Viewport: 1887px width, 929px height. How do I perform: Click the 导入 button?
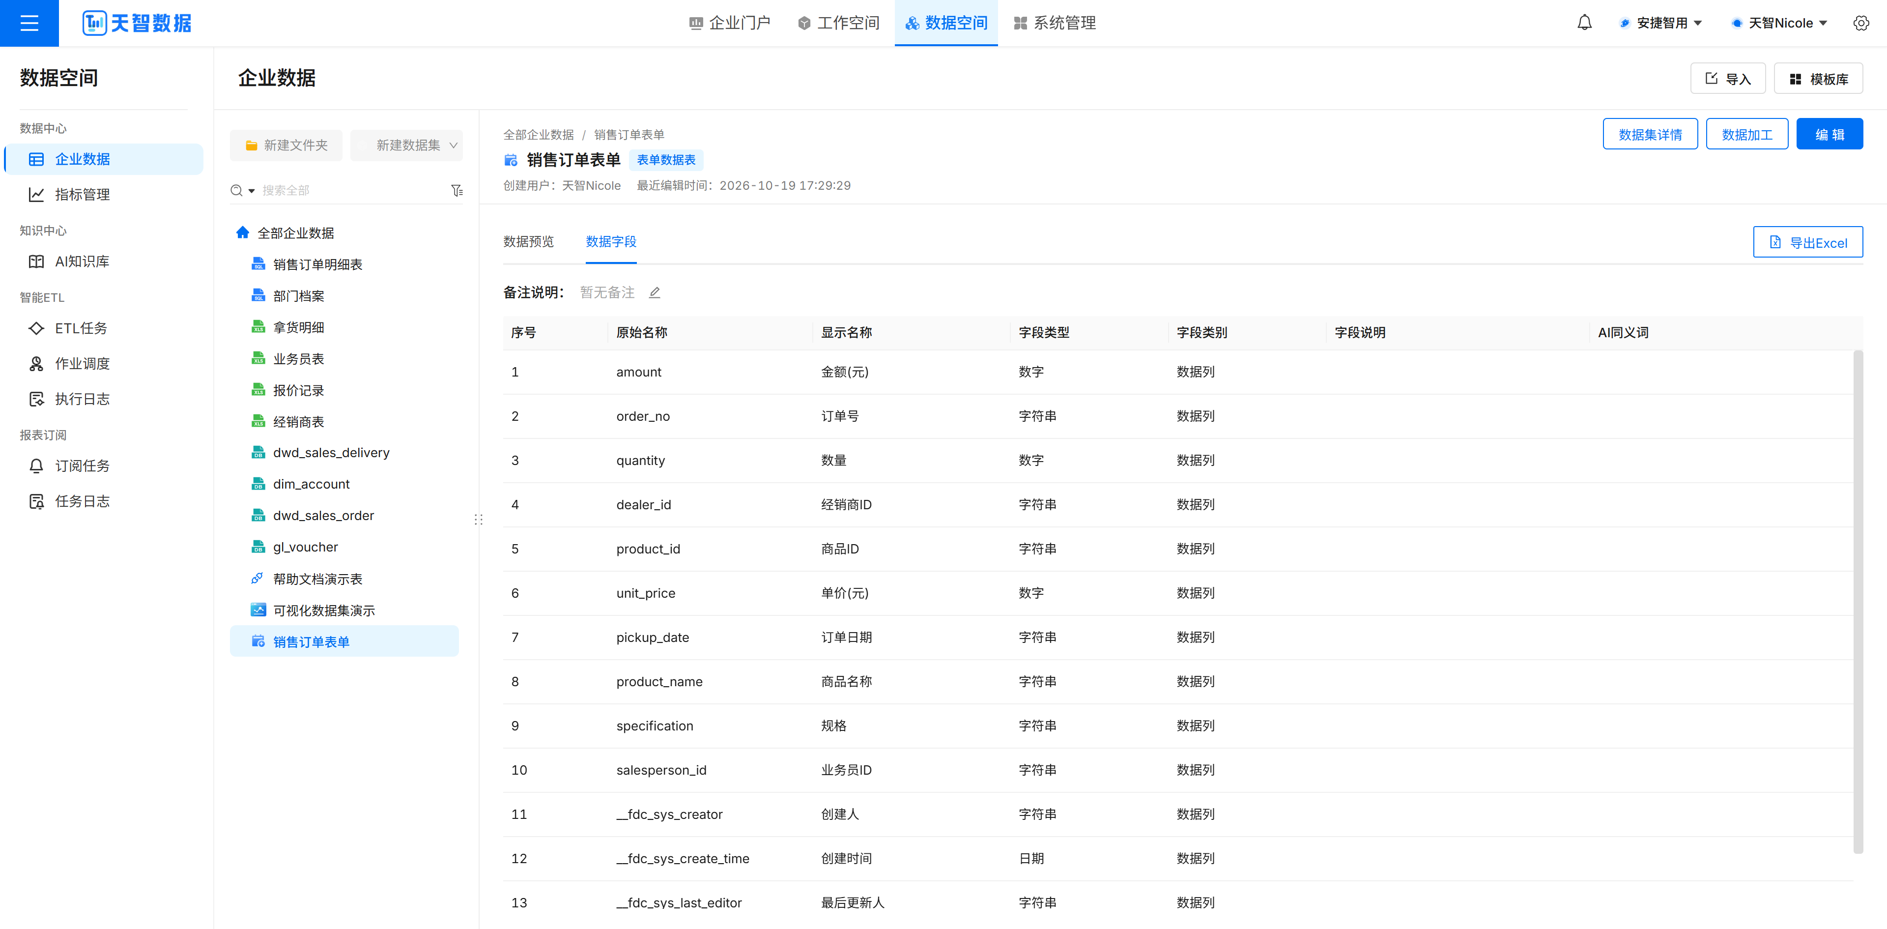[x=1727, y=78]
